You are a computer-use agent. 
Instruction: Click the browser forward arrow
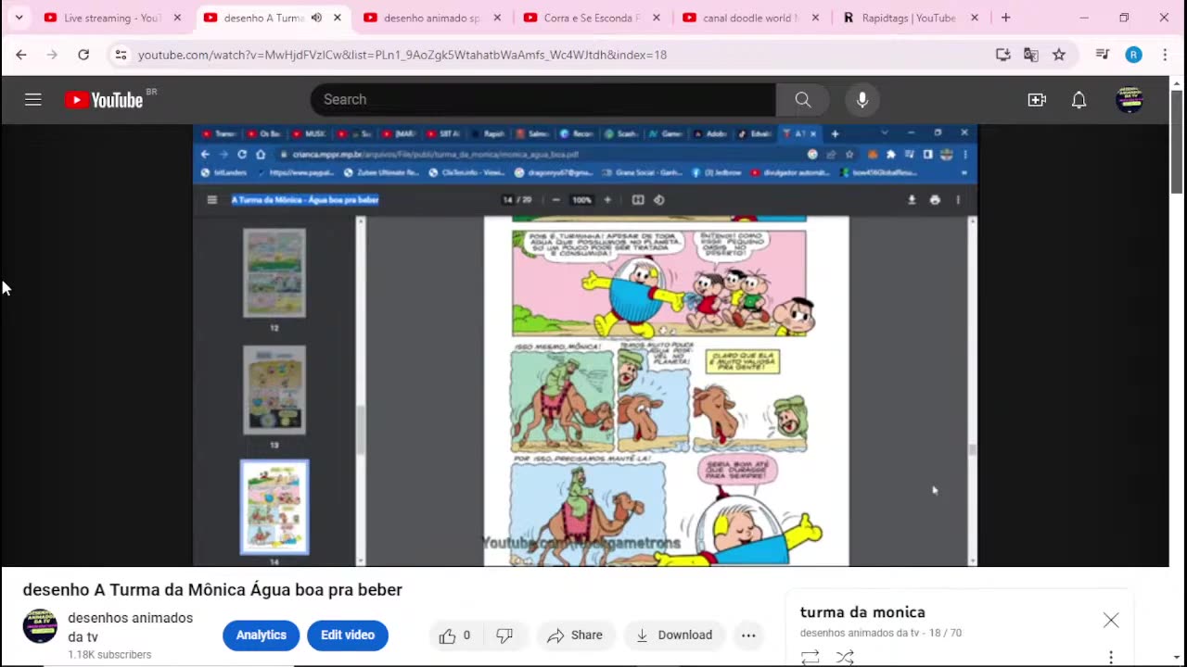pyautogui.click(x=52, y=55)
